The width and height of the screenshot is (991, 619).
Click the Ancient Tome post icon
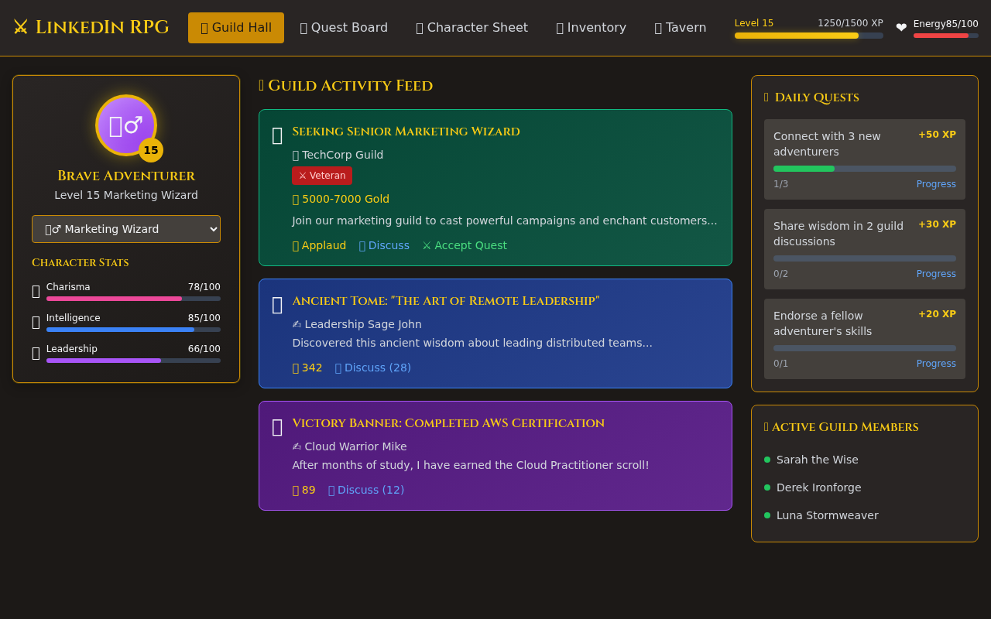(x=277, y=305)
